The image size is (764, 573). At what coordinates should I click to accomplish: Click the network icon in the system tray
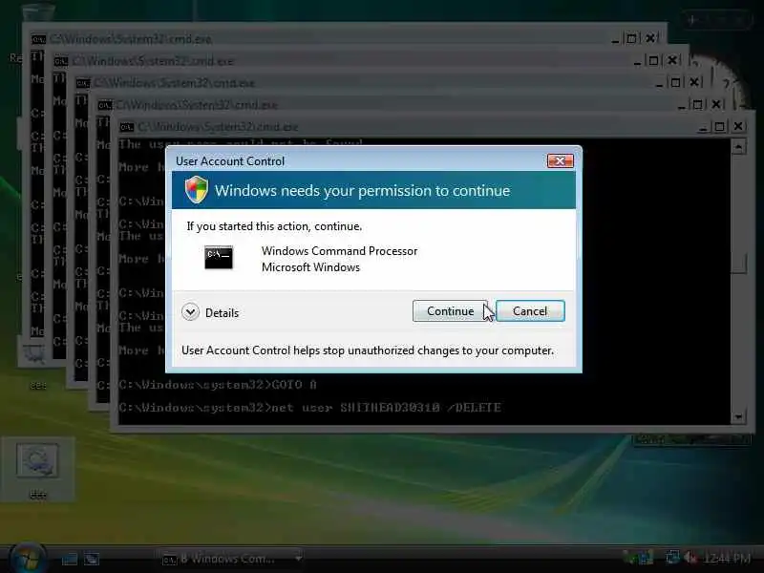pos(672,558)
